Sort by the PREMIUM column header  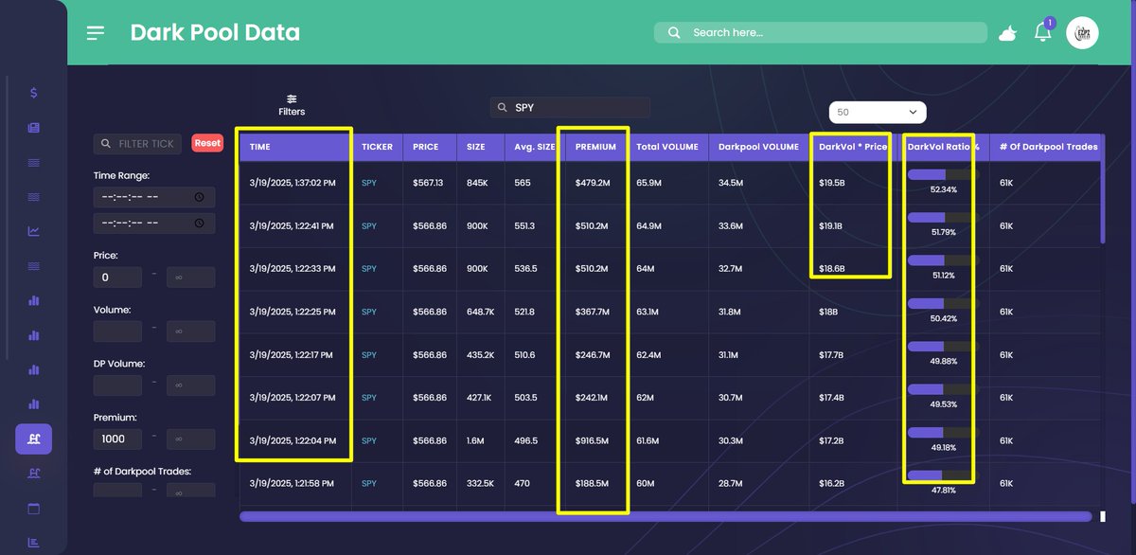click(595, 147)
